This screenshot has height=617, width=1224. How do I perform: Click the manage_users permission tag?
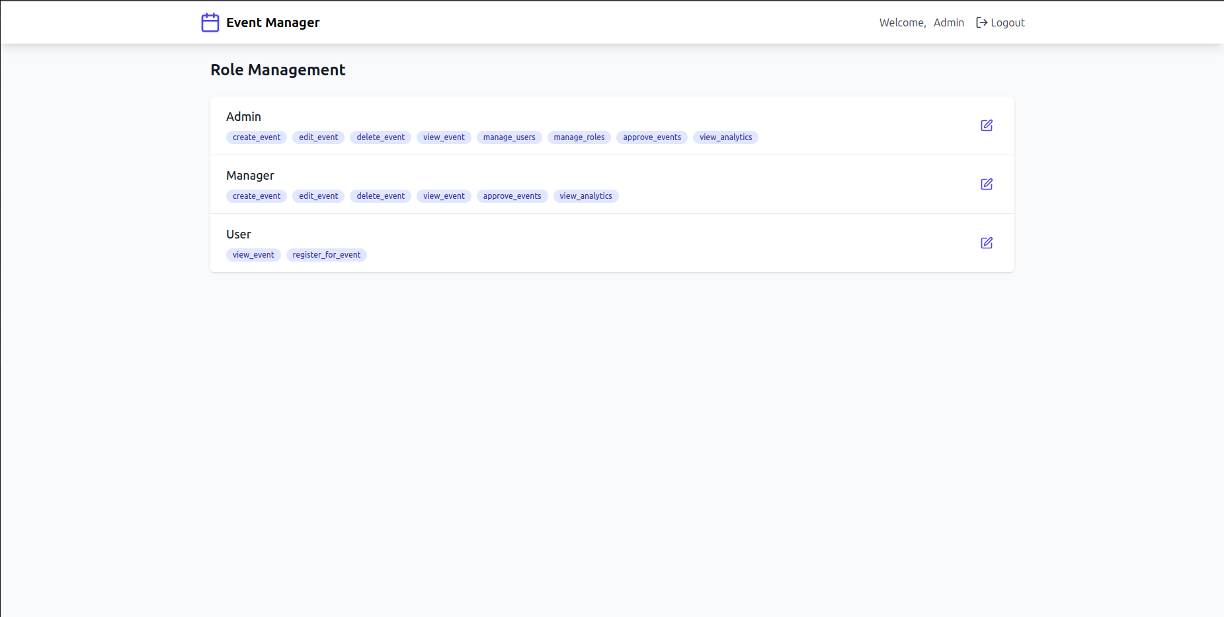click(509, 137)
